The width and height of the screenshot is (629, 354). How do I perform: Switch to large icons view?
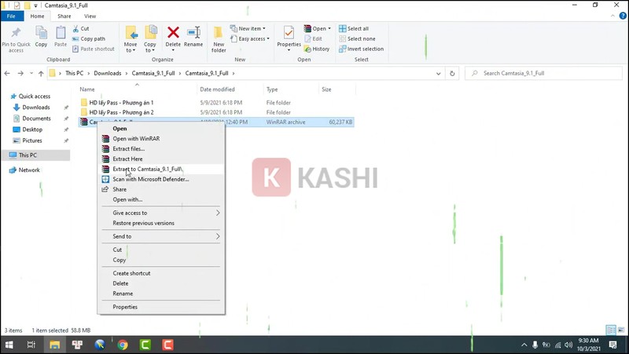[621, 330]
